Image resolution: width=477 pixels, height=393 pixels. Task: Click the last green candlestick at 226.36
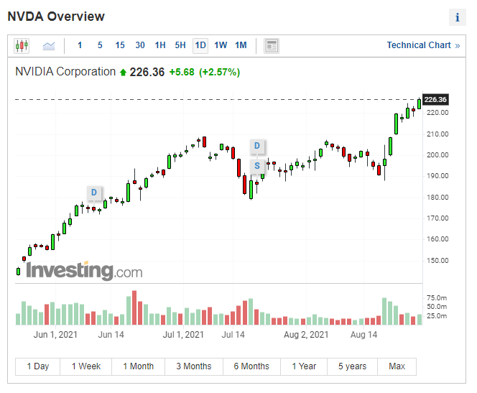tap(420, 103)
